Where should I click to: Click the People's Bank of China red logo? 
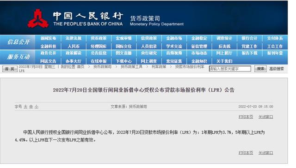(38, 18)
